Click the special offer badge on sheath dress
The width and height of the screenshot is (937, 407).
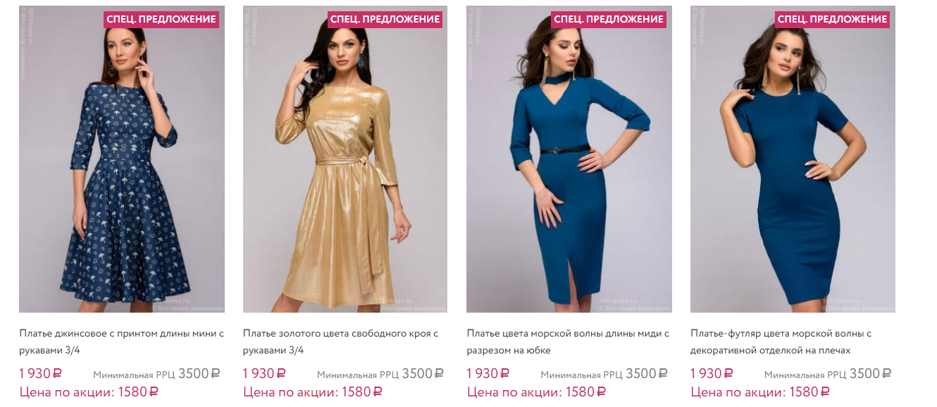coord(832,19)
